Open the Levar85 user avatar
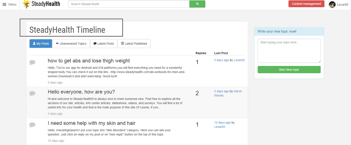 point(332,4)
